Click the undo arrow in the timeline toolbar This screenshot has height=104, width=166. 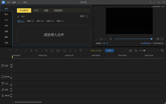pyautogui.click(x=11, y=50)
